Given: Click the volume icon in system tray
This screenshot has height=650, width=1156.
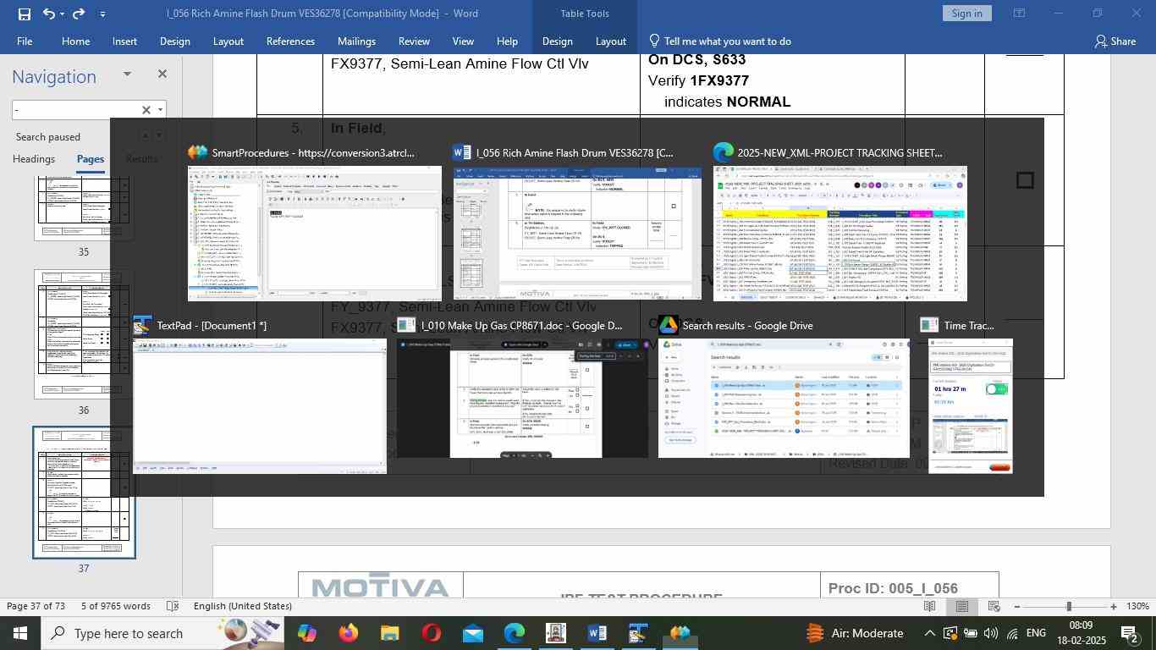Looking at the screenshot, I should pyautogui.click(x=991, y=633).
